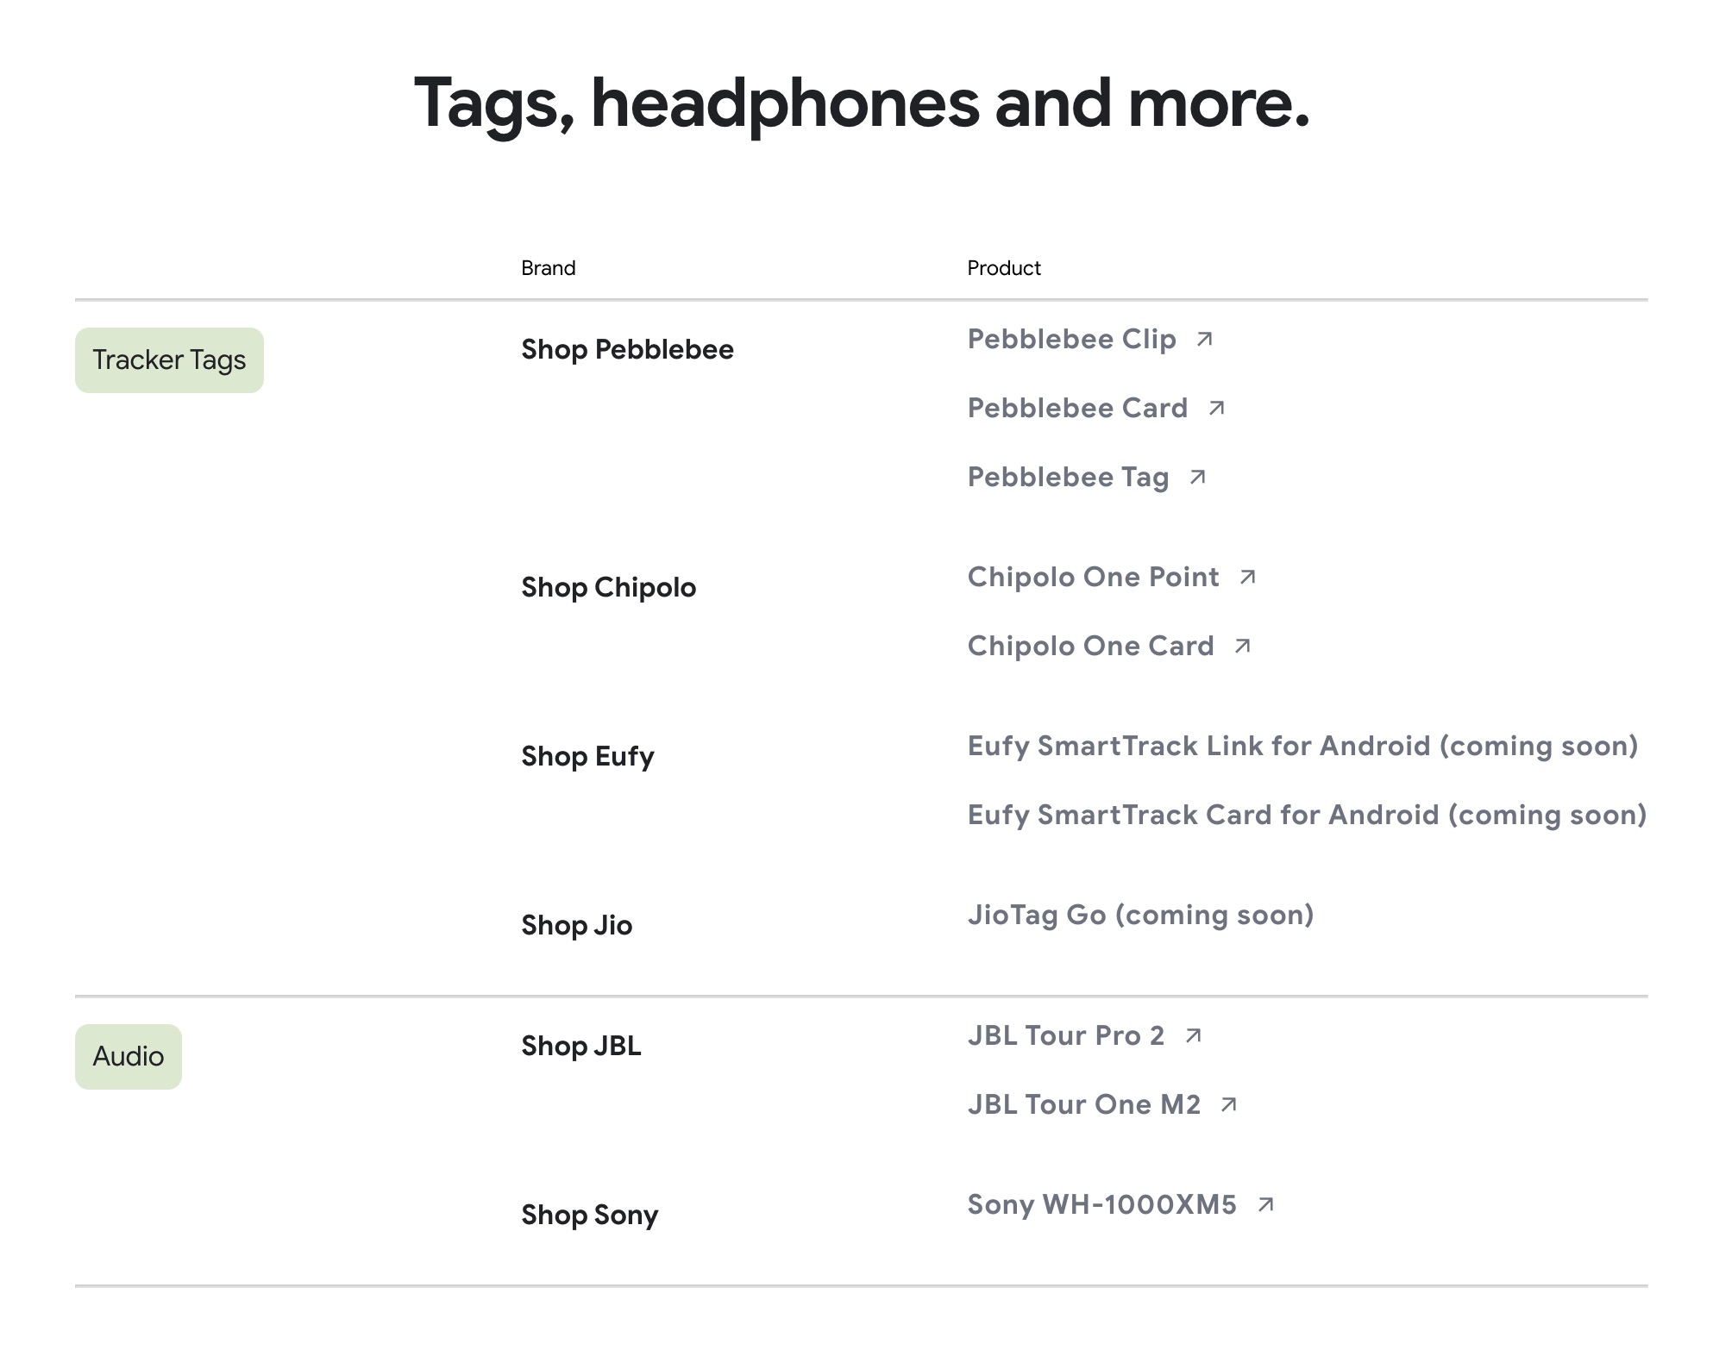Open the Sony WH-1000XM5 product text link

[x=1101, y=1205]
